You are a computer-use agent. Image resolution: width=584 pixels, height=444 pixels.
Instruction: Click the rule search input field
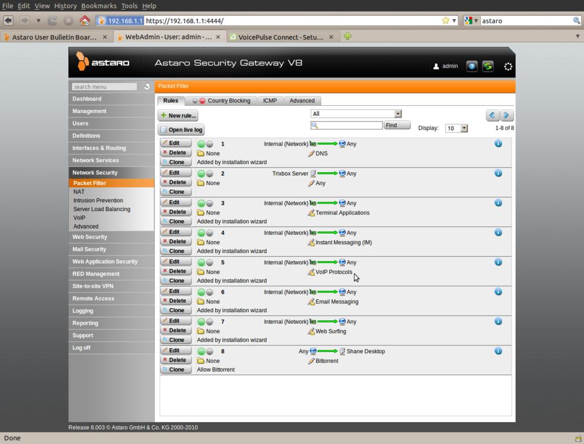pyautogui.click(x=346, y=125)
